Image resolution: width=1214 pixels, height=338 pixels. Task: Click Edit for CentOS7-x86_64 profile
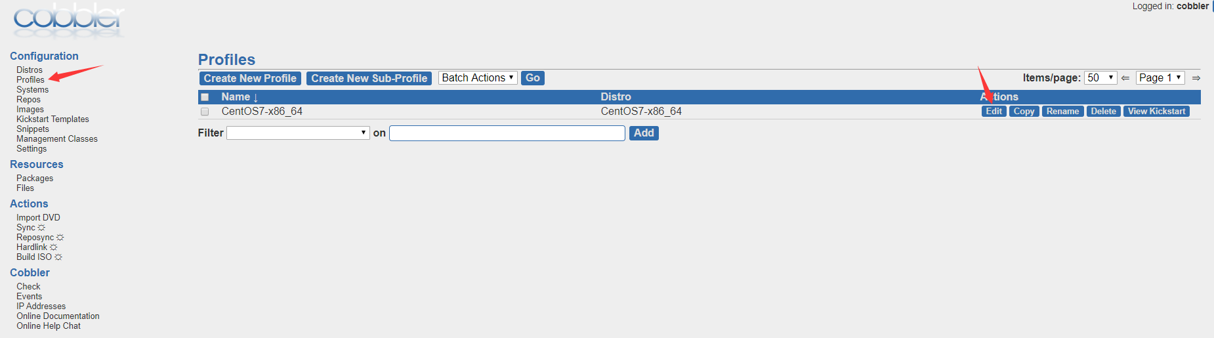994,112
